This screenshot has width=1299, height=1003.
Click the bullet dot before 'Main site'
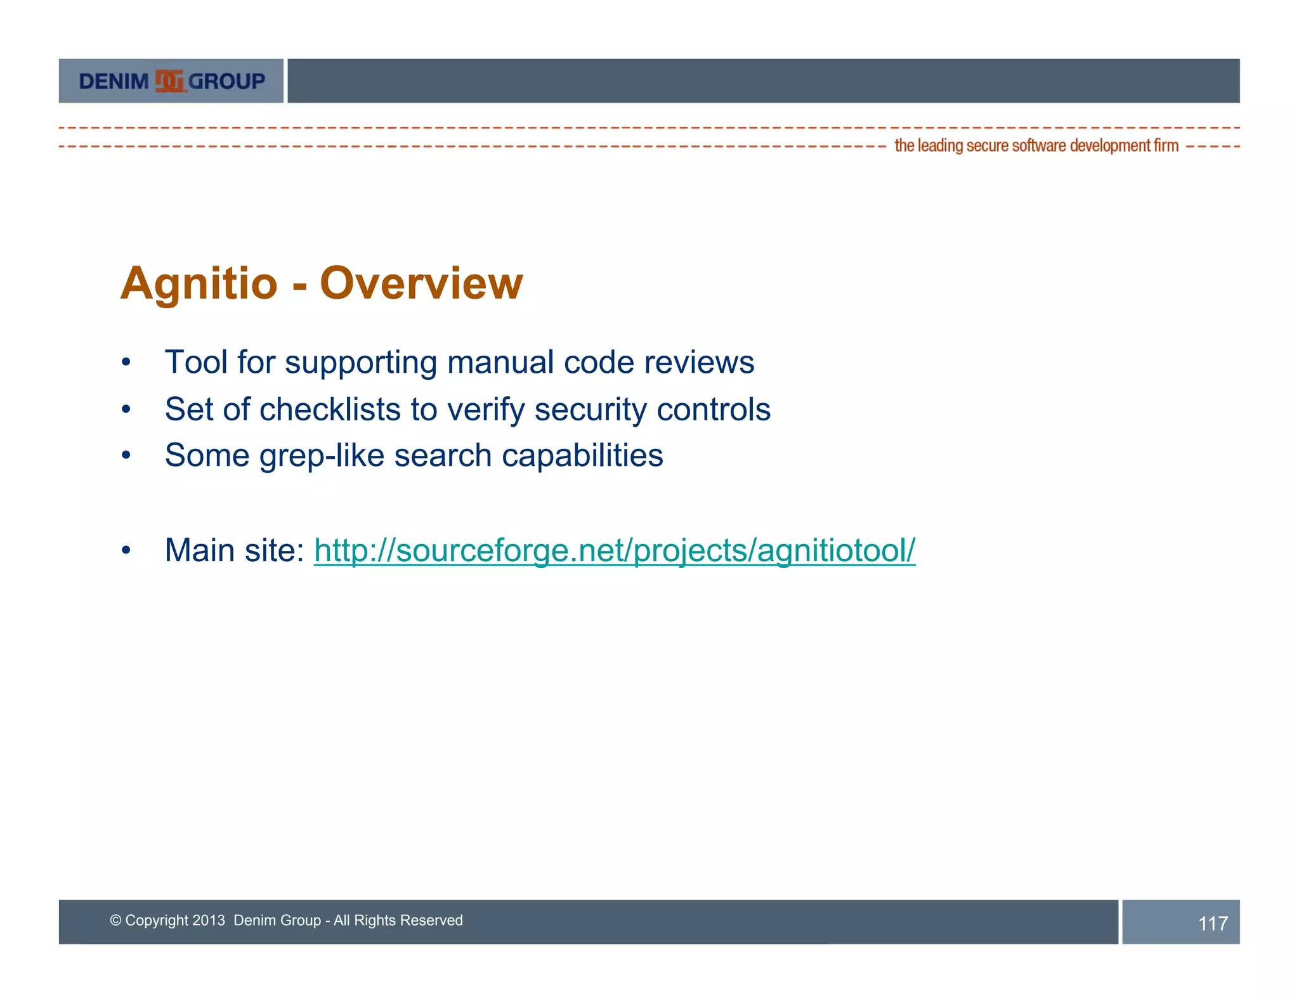pos(126,550)
